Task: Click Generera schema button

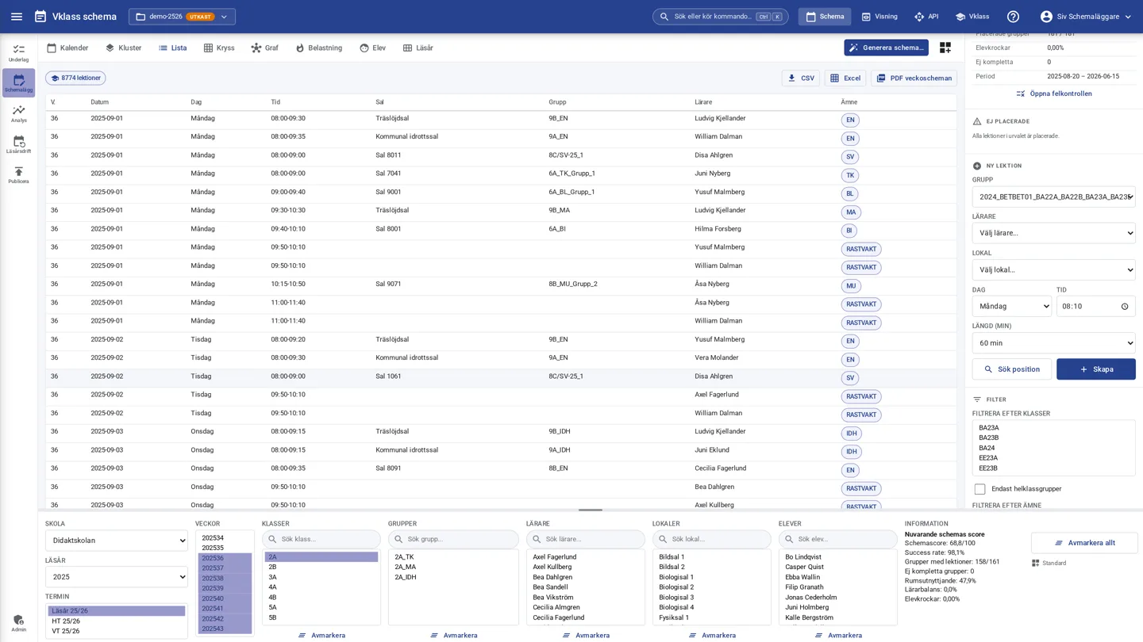Action: (886, 48)
